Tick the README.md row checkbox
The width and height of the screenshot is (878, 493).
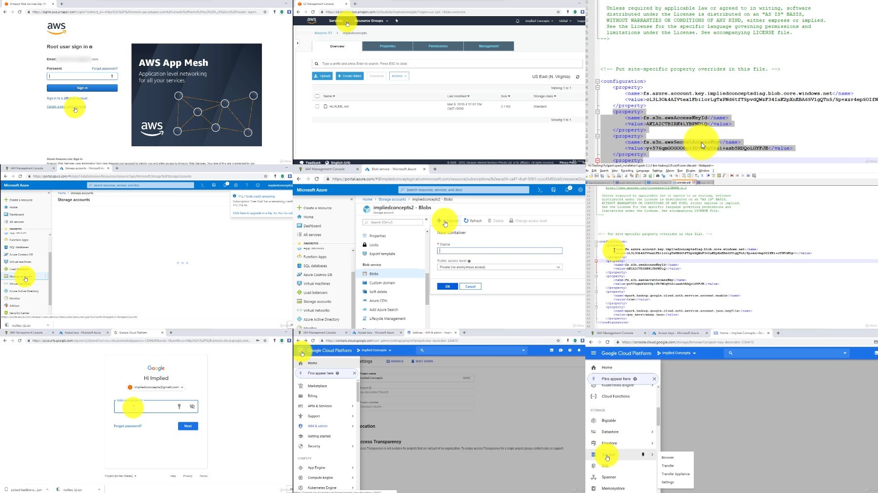coord(317,106)
